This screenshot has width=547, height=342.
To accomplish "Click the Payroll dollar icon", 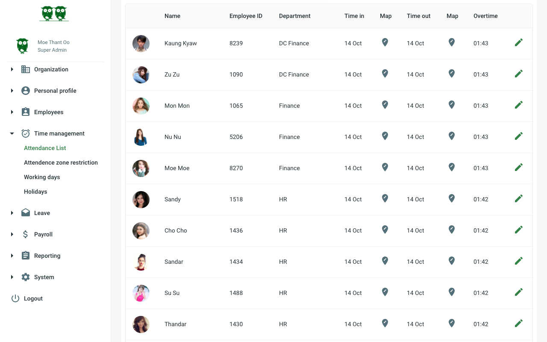I will click(x=26, y=234).
